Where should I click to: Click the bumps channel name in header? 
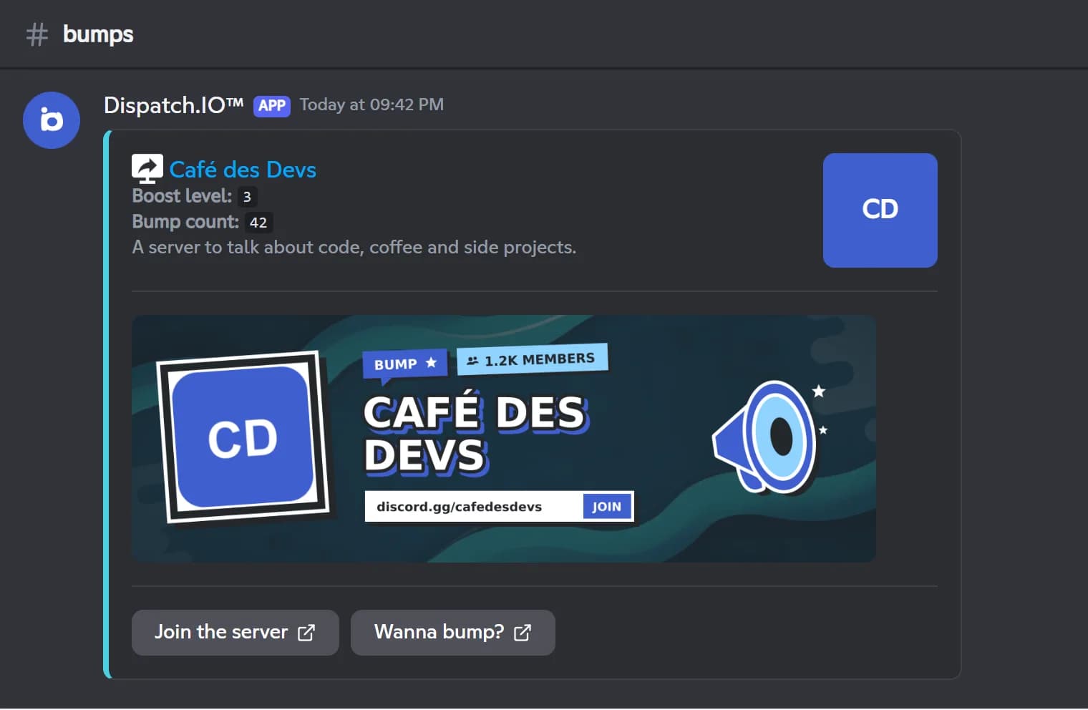(98, 34)
